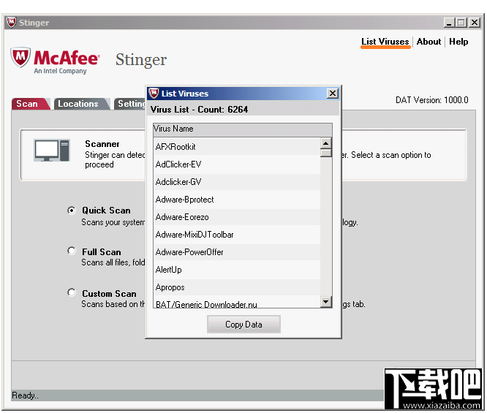Click the scanner computer icon
487x413 pixels.
tap(52, 151)
